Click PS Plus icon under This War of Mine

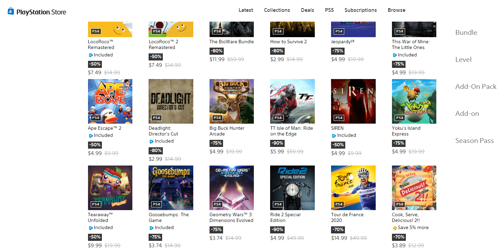click(395, 55)
